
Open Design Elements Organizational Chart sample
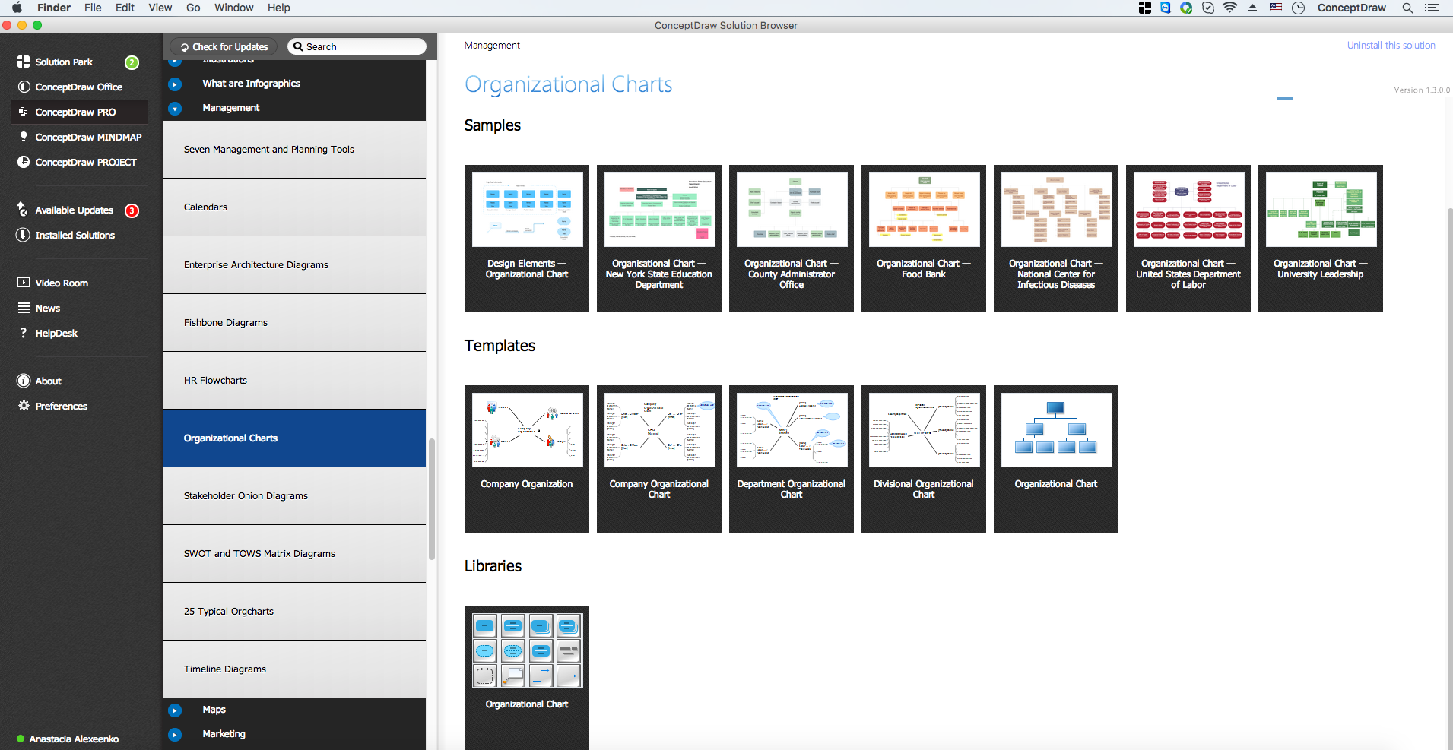527,239
